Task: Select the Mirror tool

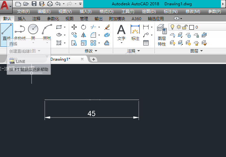Action: point(83,35)
